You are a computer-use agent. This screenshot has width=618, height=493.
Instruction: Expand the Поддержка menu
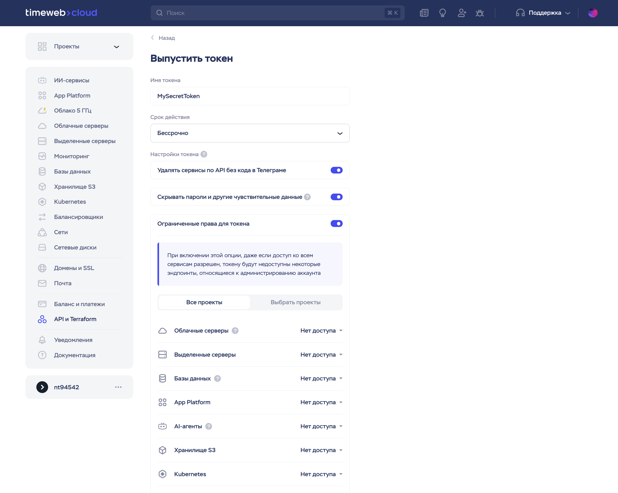(543, 13)
